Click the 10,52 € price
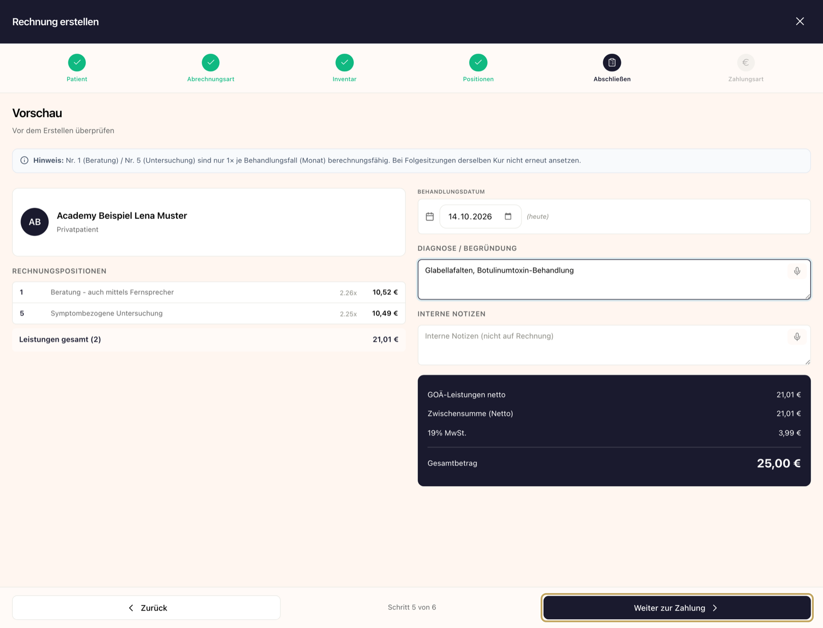Screen dimensions: 823x628 (x=385, y=292)
